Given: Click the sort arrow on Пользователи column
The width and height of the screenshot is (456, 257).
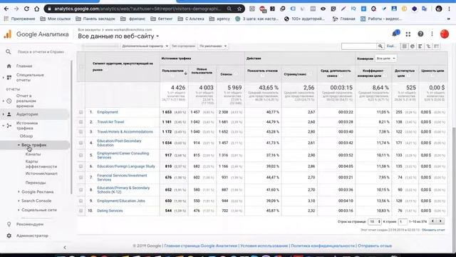Looking at the screenshot, I should 185,73.
